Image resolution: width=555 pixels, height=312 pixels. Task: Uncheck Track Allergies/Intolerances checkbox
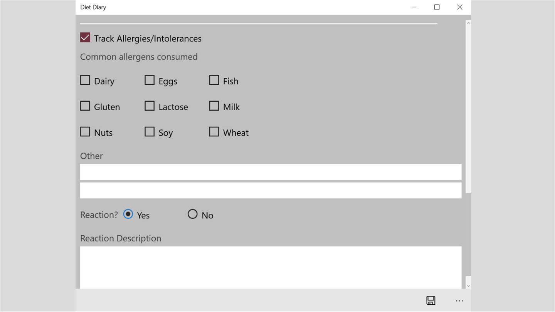85,38
